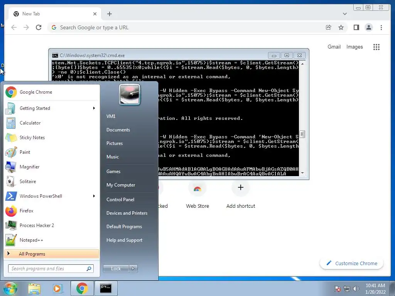Launch Paint from Start menu
The image size is (395, 296).
[x=52, y=152]
